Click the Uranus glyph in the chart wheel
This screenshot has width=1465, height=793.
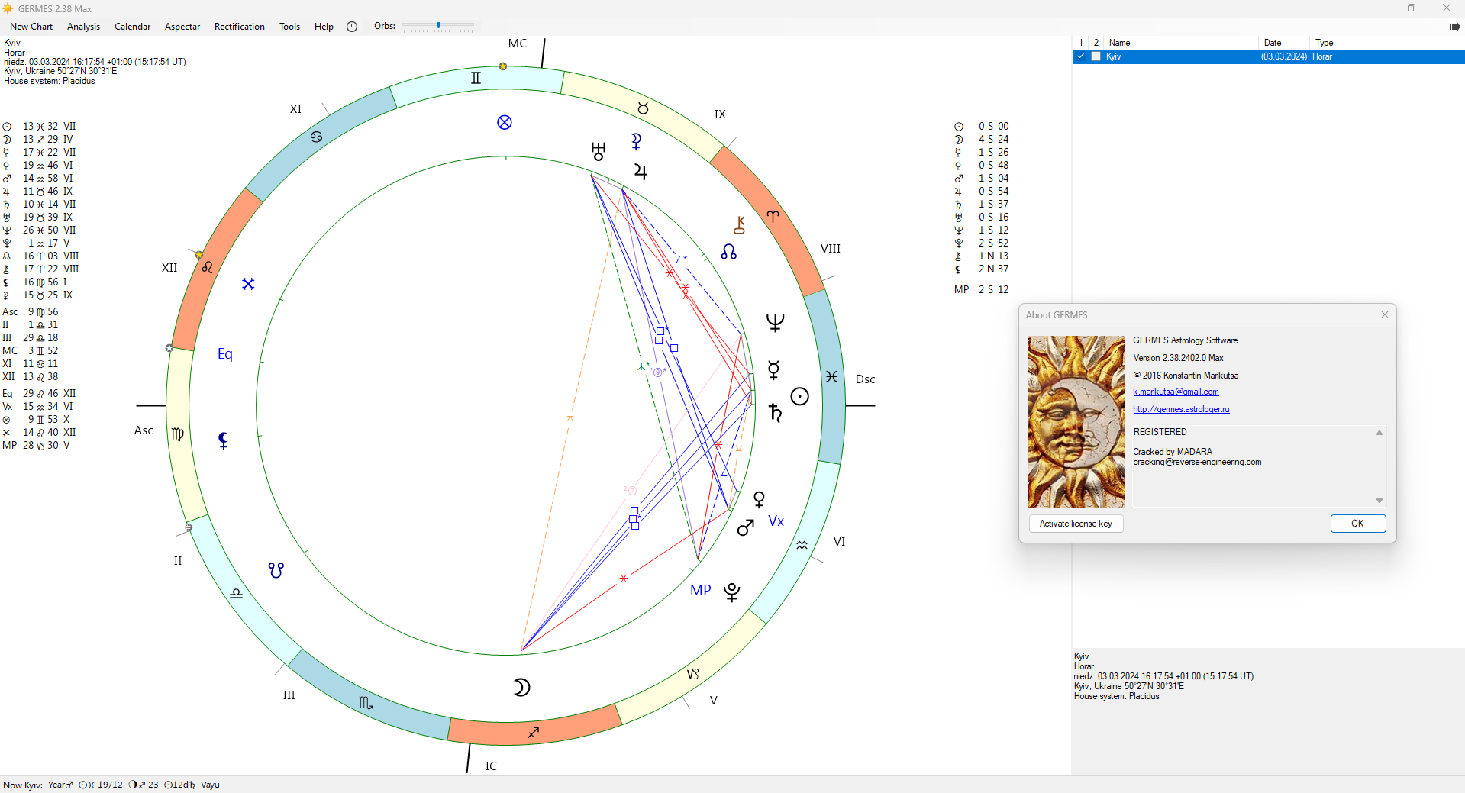pos(599,151)
